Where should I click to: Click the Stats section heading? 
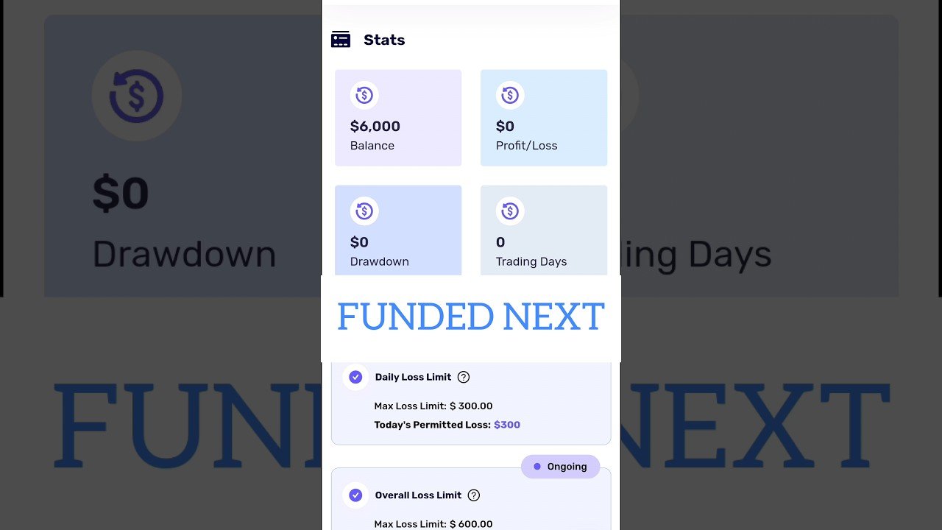(x=384, y=40)
